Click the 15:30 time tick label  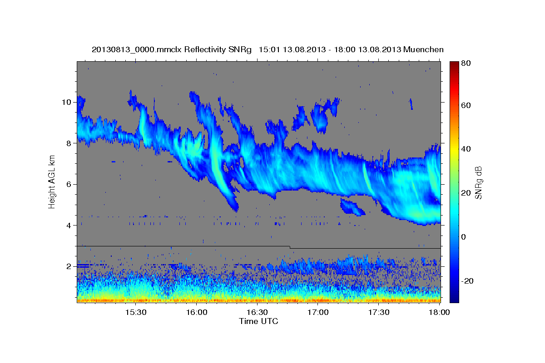[x=135, y=313]
